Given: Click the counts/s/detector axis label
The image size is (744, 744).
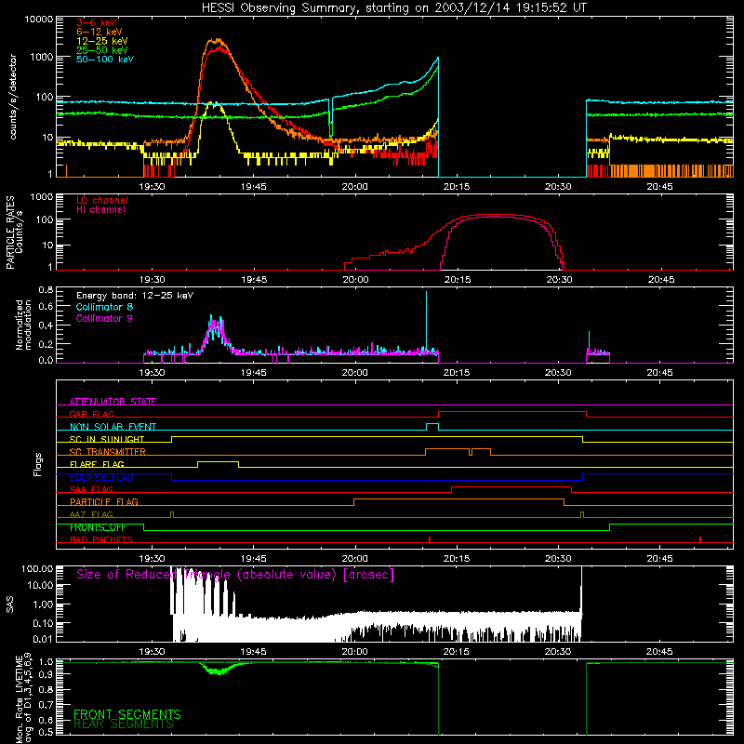Looking at the screenshot, I should pos(13,97).
